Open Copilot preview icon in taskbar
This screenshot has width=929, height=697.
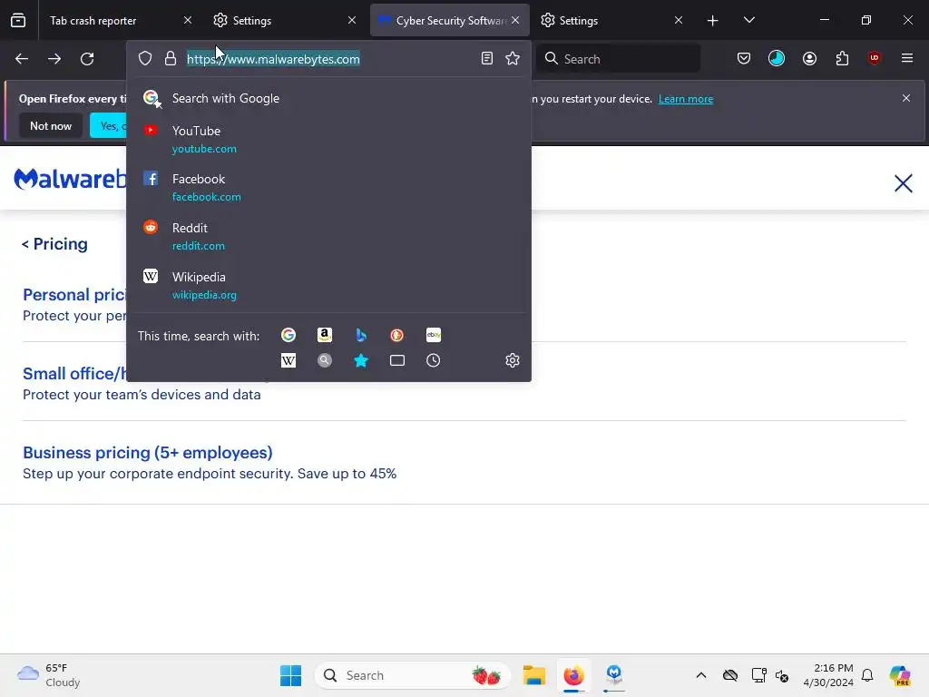click(900, 675)
